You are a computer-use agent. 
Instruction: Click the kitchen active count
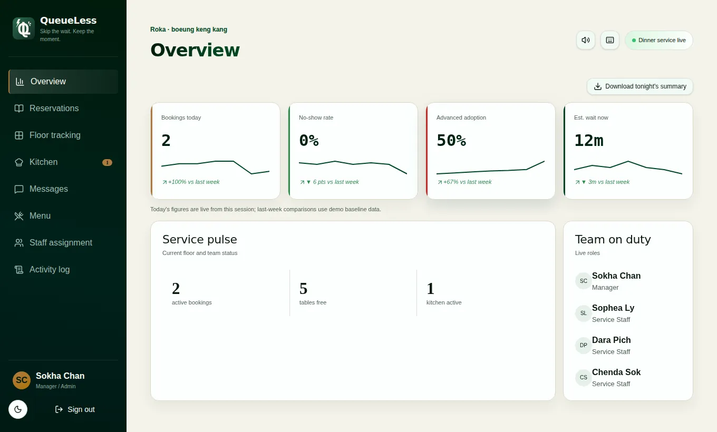pos(430,289)
